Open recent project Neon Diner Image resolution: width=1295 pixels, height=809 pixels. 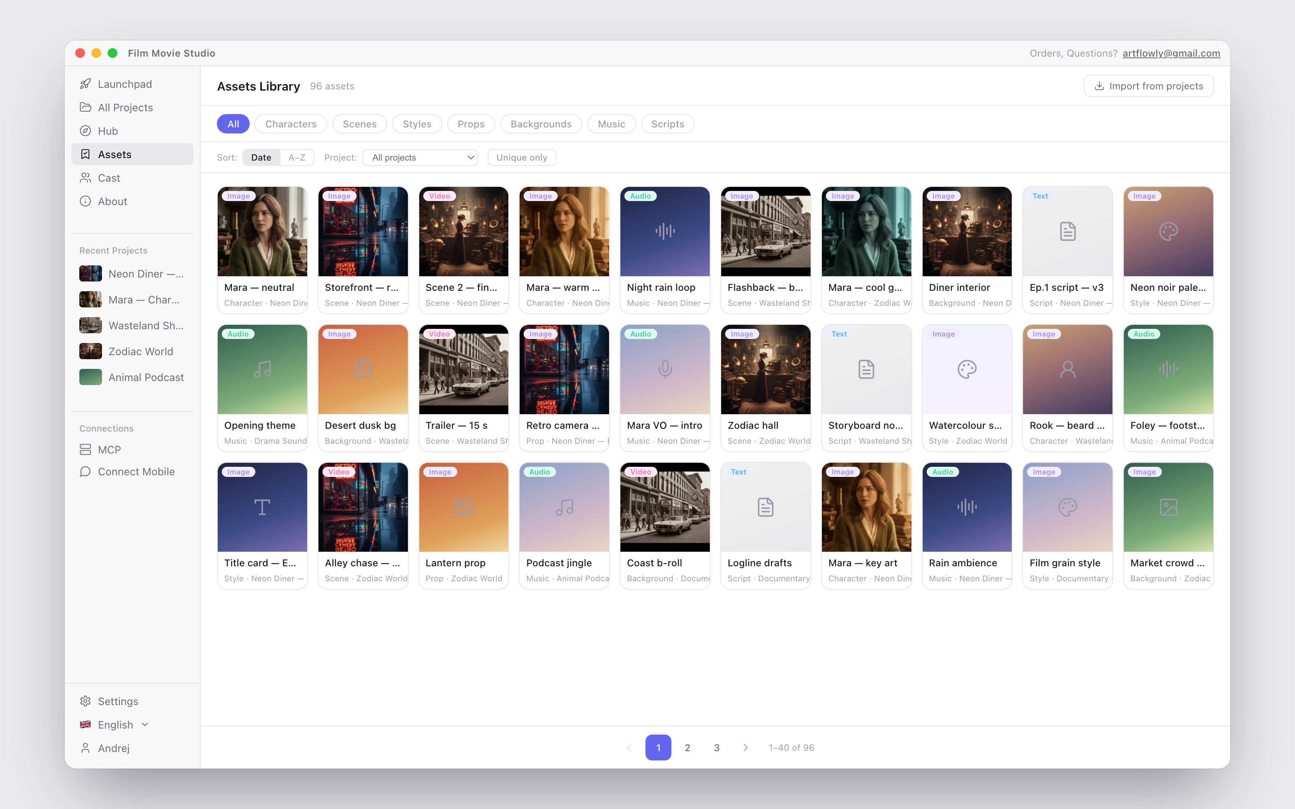coord(132,273)
